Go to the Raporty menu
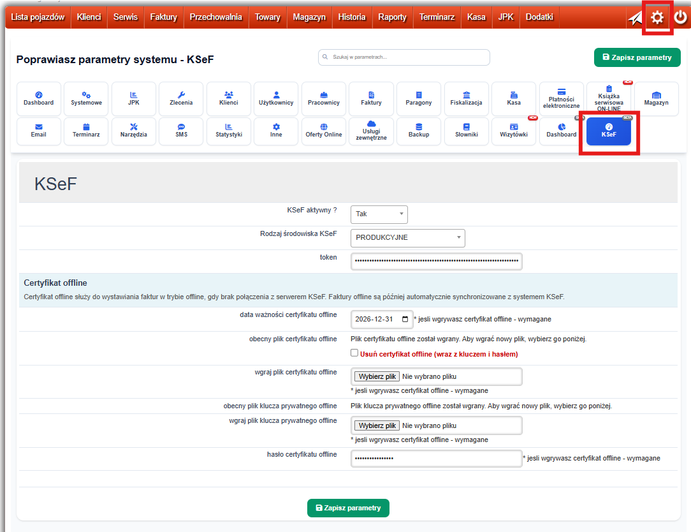691x532 pixels. click(x=392, y=17)
